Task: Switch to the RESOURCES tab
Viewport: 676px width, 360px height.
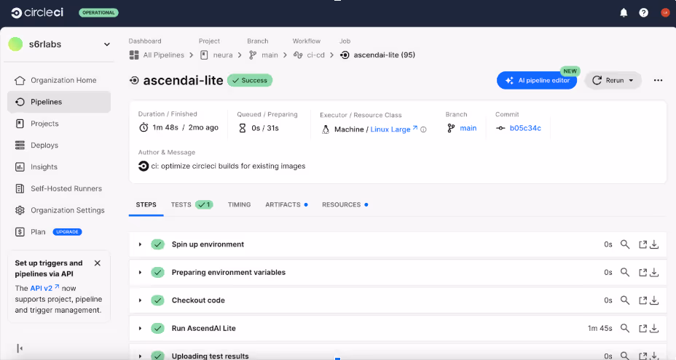Action: [345, 204]
